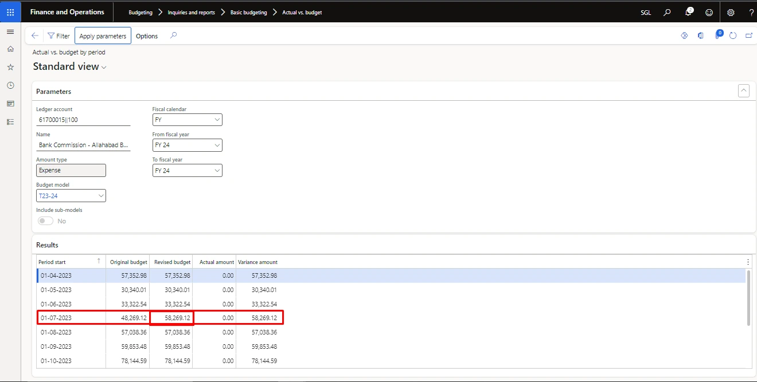Open notifications bell icon
The width and height of the screenshot is (757, 382).
pyautogui.click(x=689, y=12)
